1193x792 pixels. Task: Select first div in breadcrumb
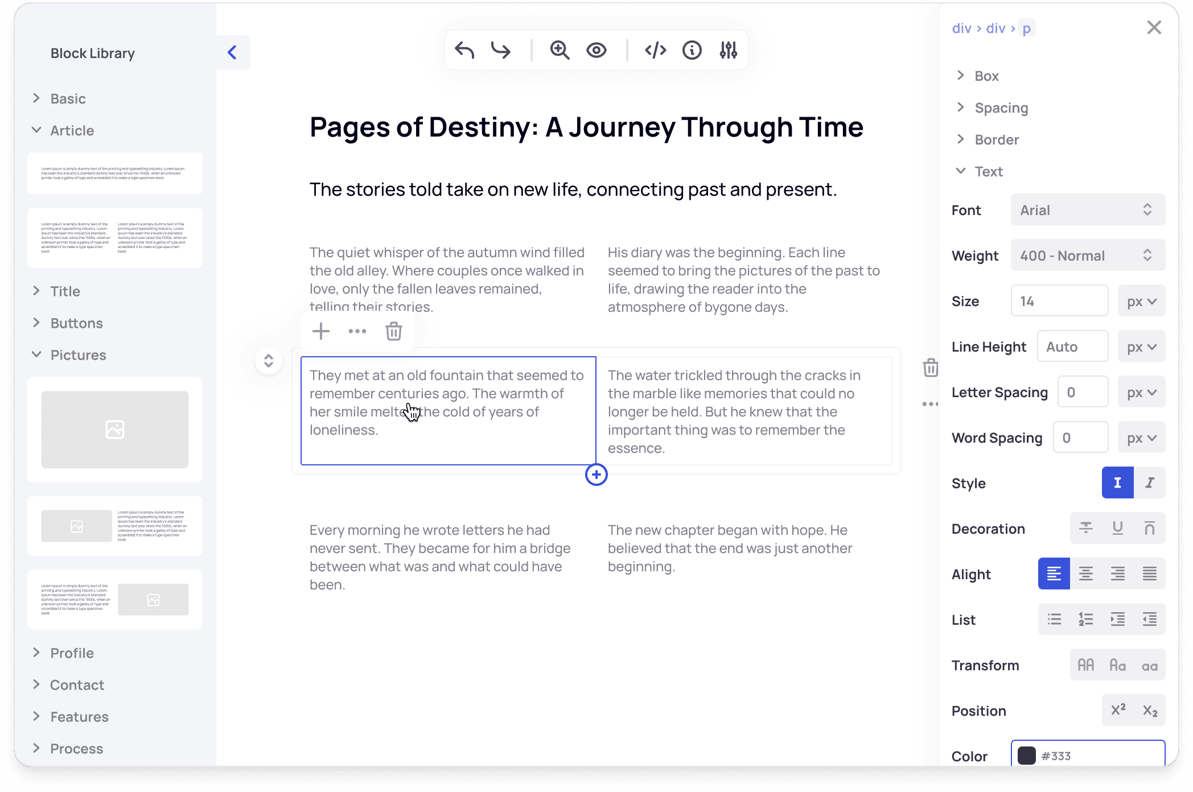click(x=962, y=28)
